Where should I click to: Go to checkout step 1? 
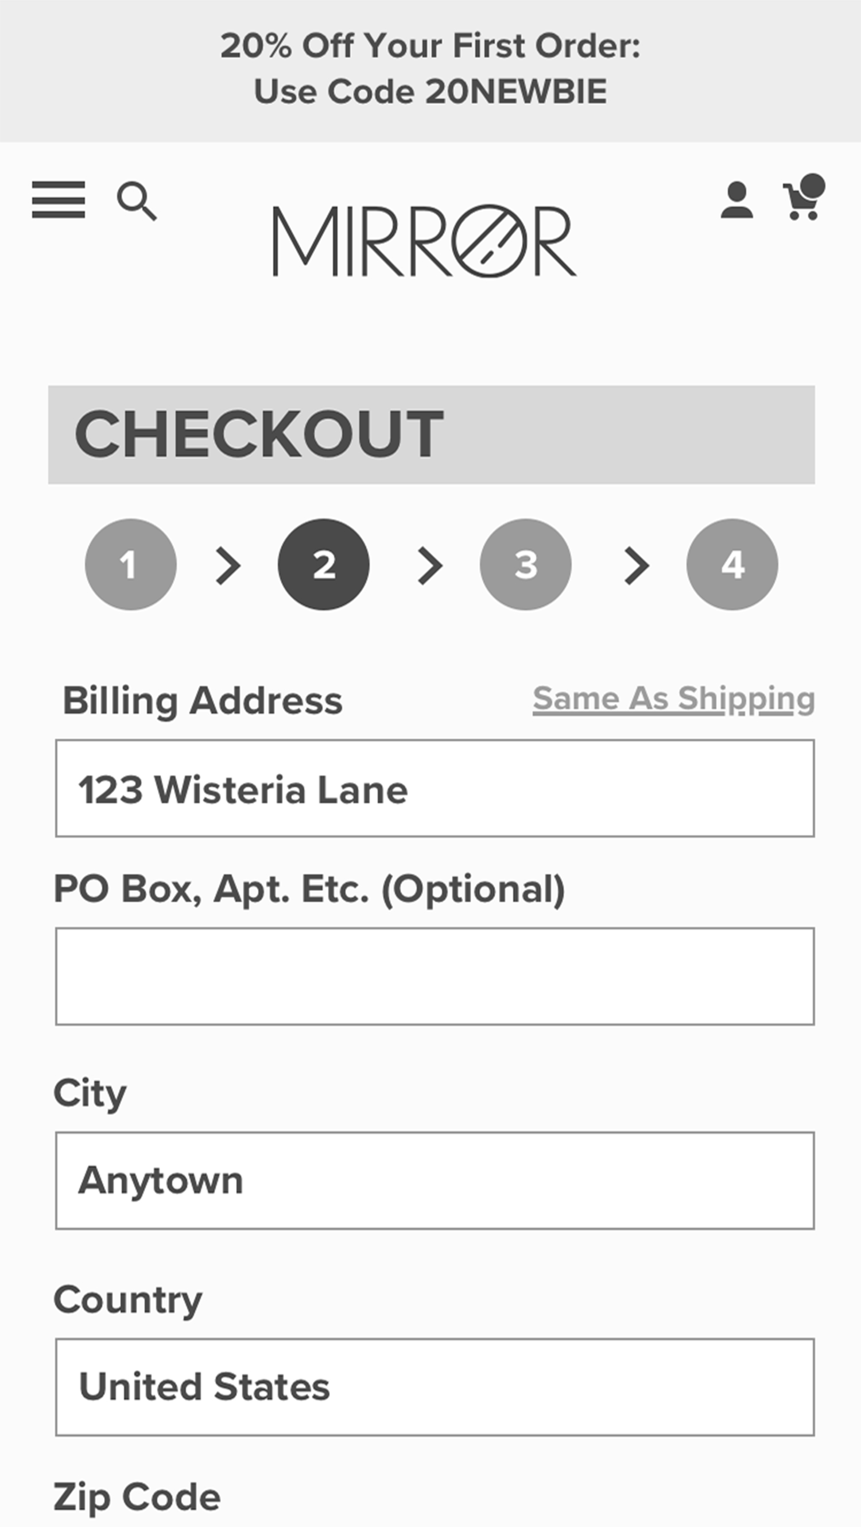tap(131, 564)
